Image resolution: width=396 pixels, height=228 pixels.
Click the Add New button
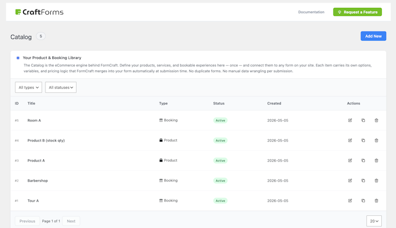pyautogui.click(x=373, y=36)
